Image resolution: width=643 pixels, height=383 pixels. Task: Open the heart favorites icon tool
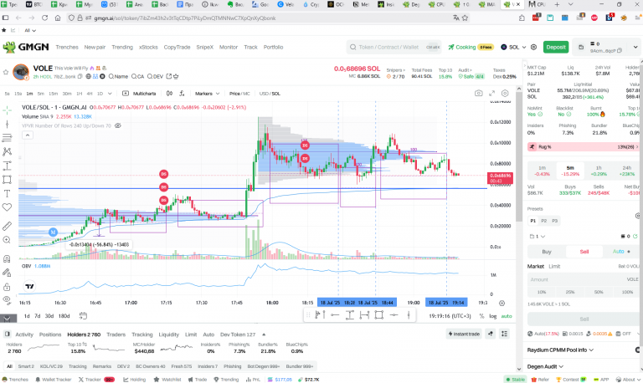point(7,207)
